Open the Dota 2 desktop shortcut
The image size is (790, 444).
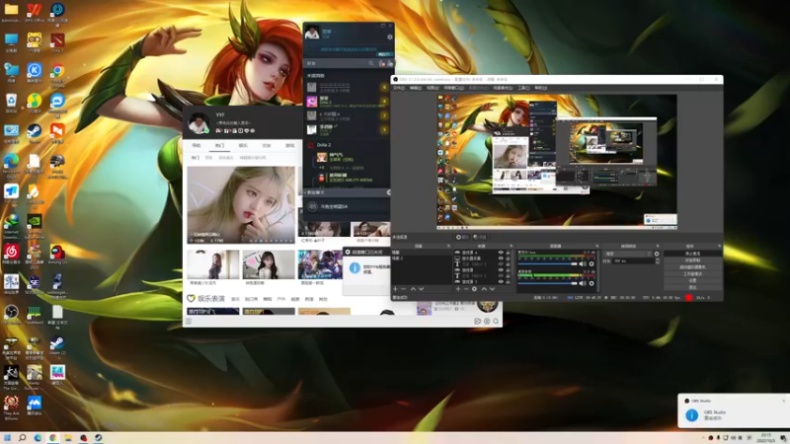[x=57, y=42]
